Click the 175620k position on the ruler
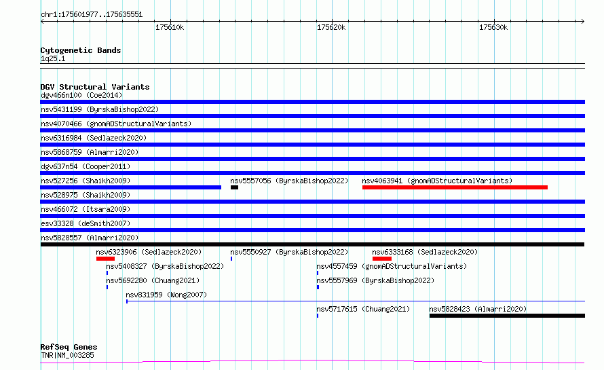 coord(331,27)
